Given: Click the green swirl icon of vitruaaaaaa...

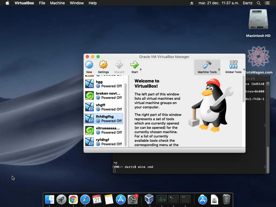Looking at the screenshot, I should 89,130.
